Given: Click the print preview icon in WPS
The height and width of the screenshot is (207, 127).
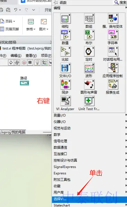Looking at the screenshot, I should pos(8,10).
